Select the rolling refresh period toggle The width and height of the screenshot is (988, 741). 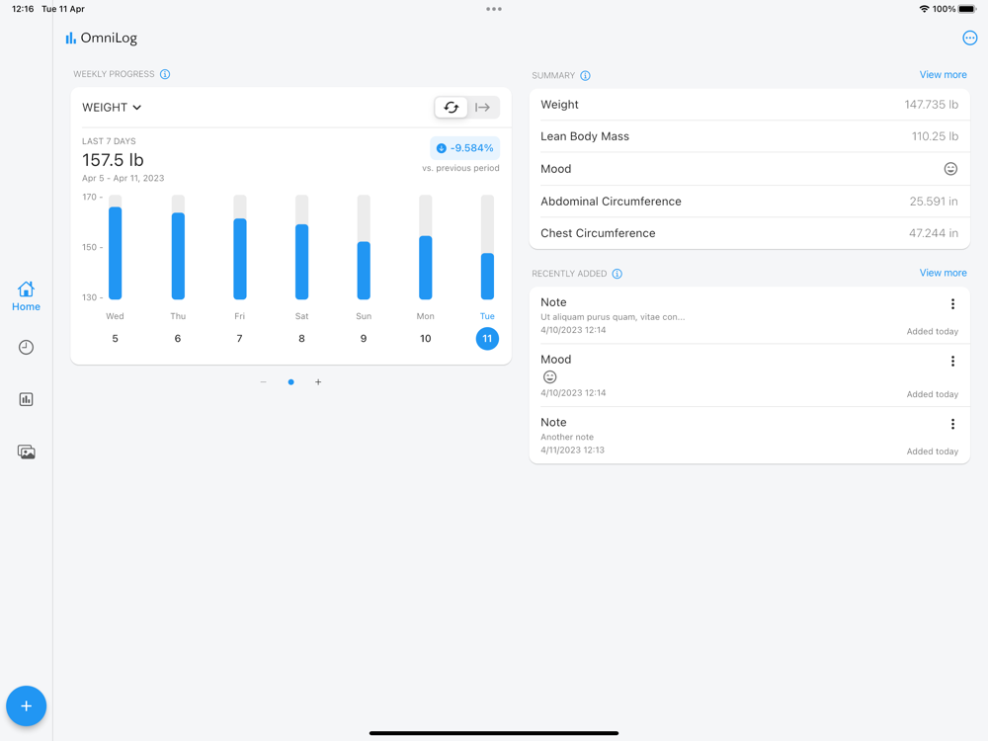(x=452, y=107)
